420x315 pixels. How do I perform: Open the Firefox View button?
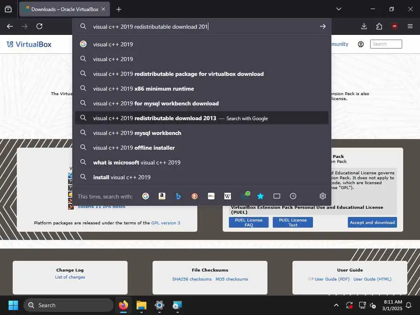[8, 9]
